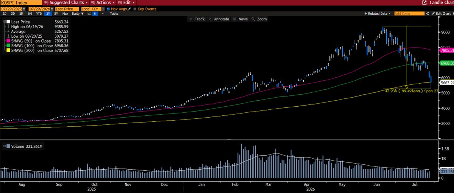This screenshot has width=454, height=193.
Task: Click the 331.261 volume axis label
Action: coord(446,172)
